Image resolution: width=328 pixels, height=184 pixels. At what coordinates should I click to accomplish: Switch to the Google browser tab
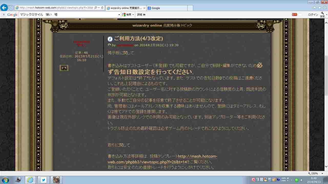pyautogui.click(x=167, y=8)
